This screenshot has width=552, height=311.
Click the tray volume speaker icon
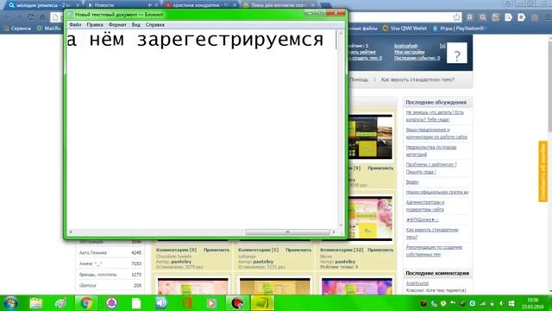coord(502,303)
